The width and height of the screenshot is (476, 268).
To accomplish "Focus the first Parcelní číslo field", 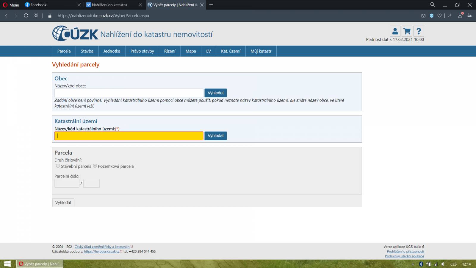I will 67,183.
